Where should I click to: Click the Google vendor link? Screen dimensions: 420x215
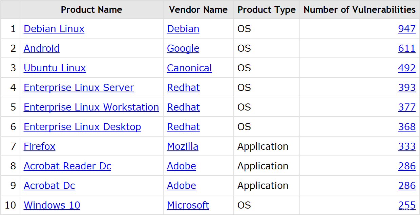(x=183, y=48)
